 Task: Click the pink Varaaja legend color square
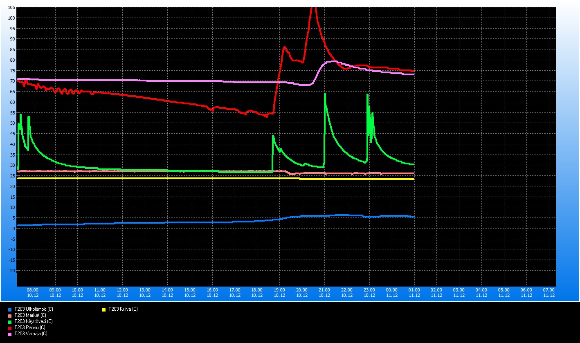click(x=10, y=334)
